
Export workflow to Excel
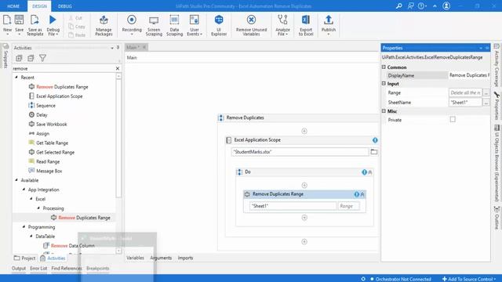coord(306,24)
